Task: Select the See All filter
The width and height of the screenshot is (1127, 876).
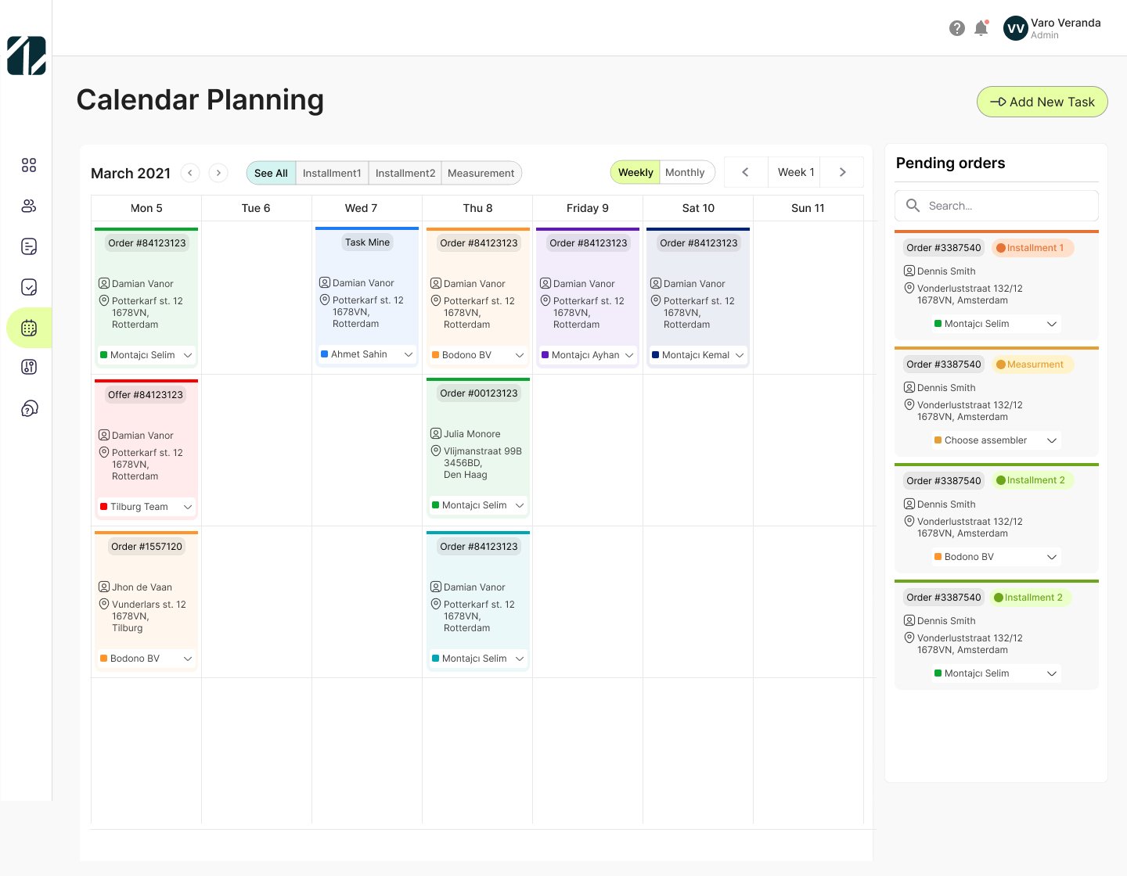Action: (271, 173)
